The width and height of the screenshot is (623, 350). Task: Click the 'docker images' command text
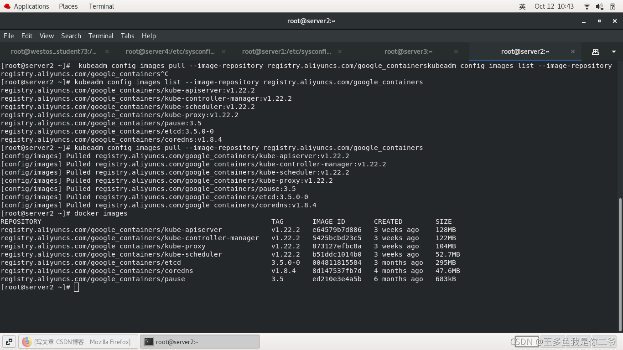(101, 213)
